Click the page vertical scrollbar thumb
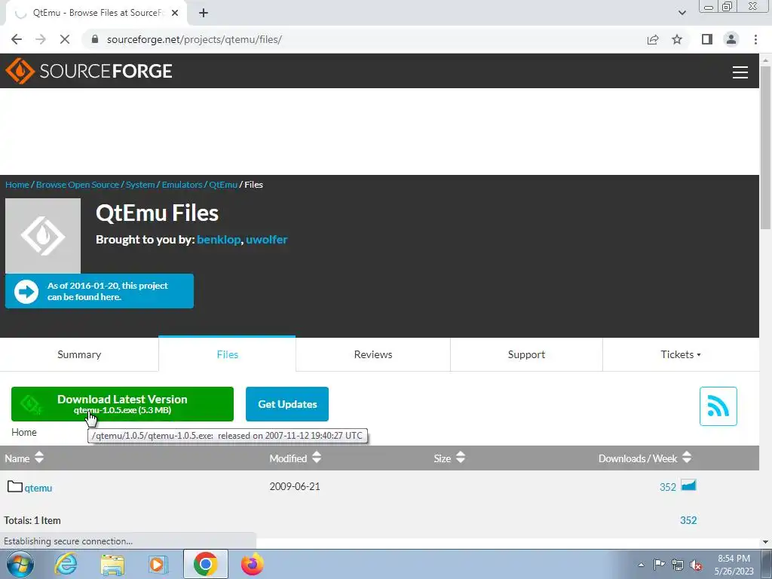Screen dimensions: 772x579 [766, 148]
